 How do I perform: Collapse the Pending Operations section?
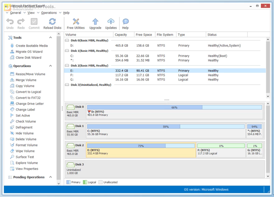click(50, 177)
